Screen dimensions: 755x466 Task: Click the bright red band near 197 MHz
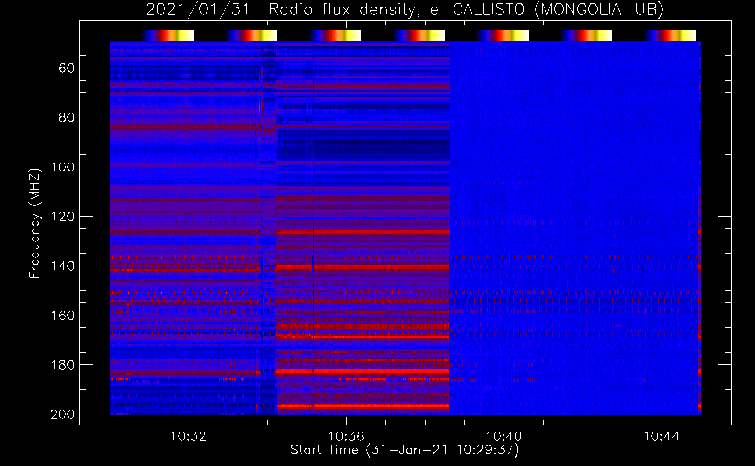tap(363, 406)
